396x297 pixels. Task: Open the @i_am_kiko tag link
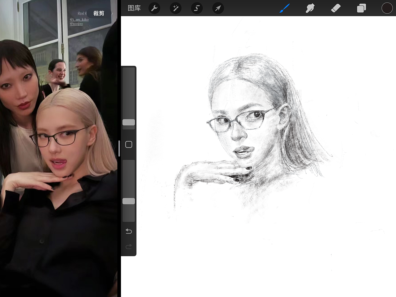pyautogui.click(x=79, y=19)
